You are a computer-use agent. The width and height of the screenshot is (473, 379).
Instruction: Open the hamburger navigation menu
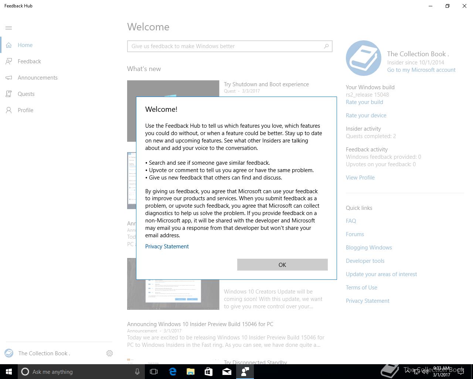(9, 28)
